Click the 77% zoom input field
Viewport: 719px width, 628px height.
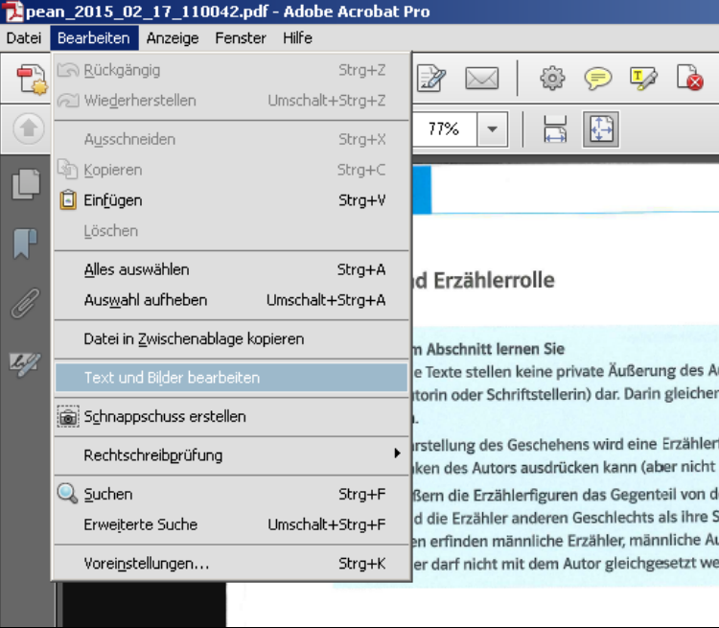[x=444, y=129]
